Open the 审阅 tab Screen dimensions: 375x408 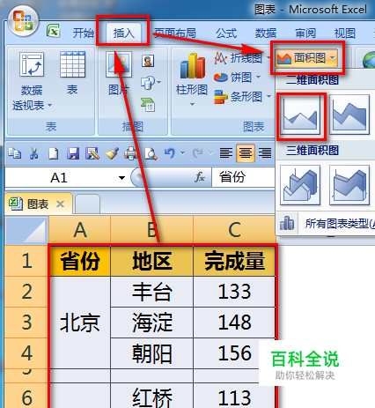[x=305, y=33]
